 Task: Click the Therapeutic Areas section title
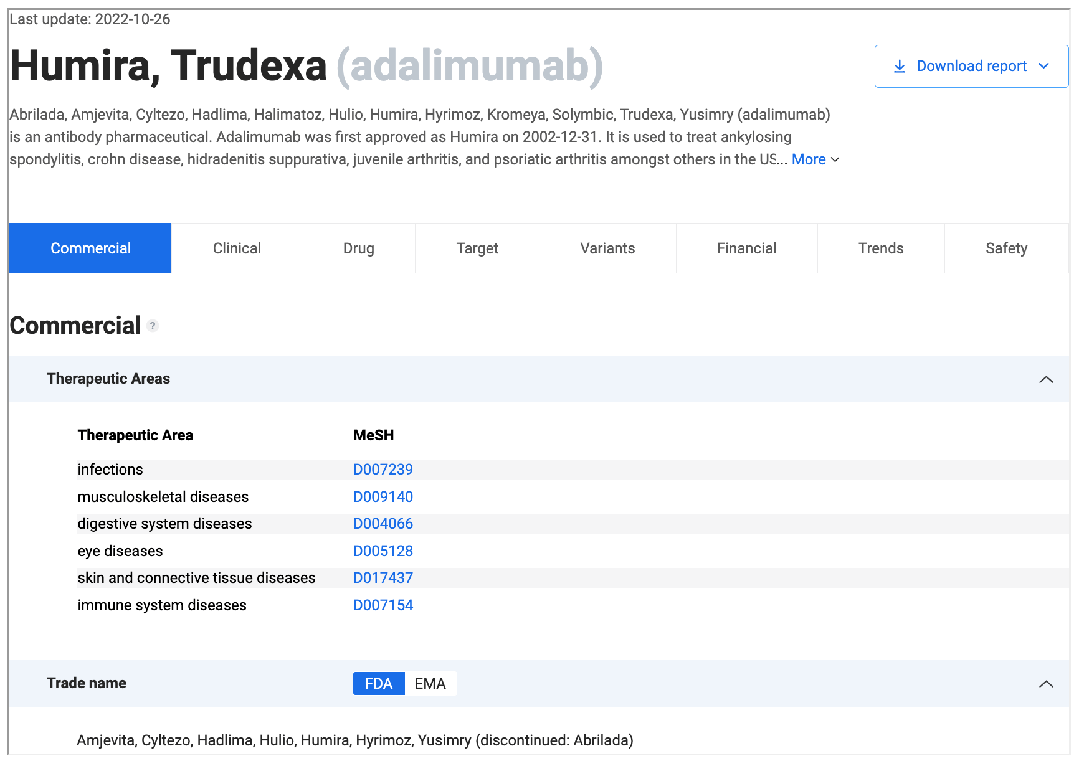coord(108,379)
